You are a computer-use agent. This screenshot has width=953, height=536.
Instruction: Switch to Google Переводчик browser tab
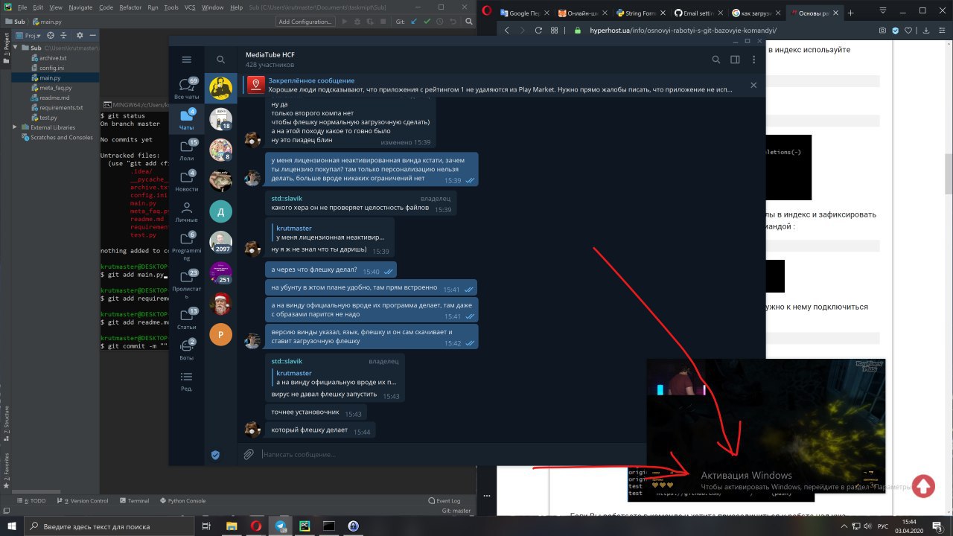[x=524, y=13]
